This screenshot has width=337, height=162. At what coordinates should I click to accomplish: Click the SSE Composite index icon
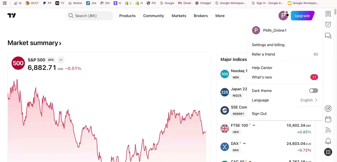click(x=225, y=110)
